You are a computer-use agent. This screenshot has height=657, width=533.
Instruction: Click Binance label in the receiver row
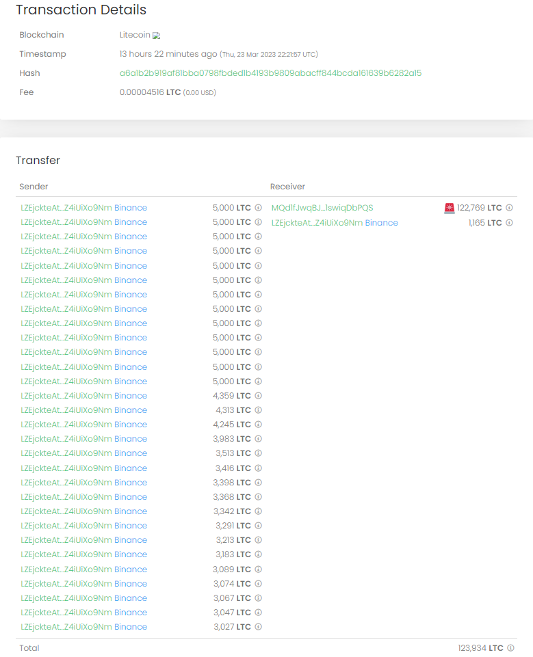click(x=381, y=223)
